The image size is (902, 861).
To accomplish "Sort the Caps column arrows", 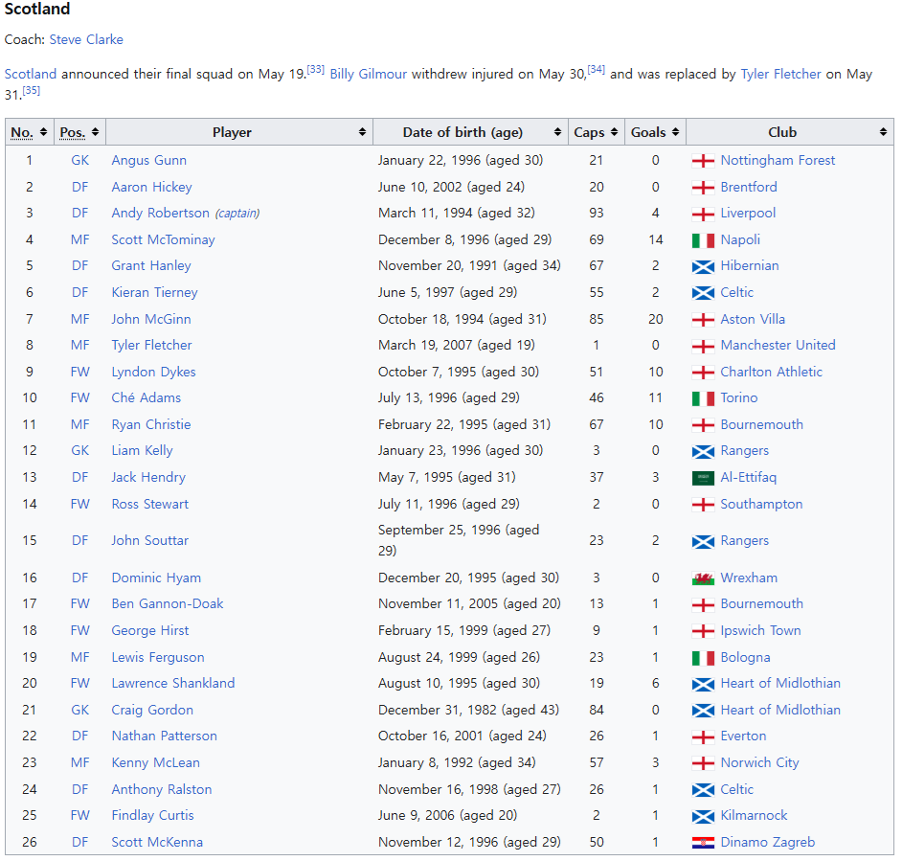I will click(x=614, y=132).
